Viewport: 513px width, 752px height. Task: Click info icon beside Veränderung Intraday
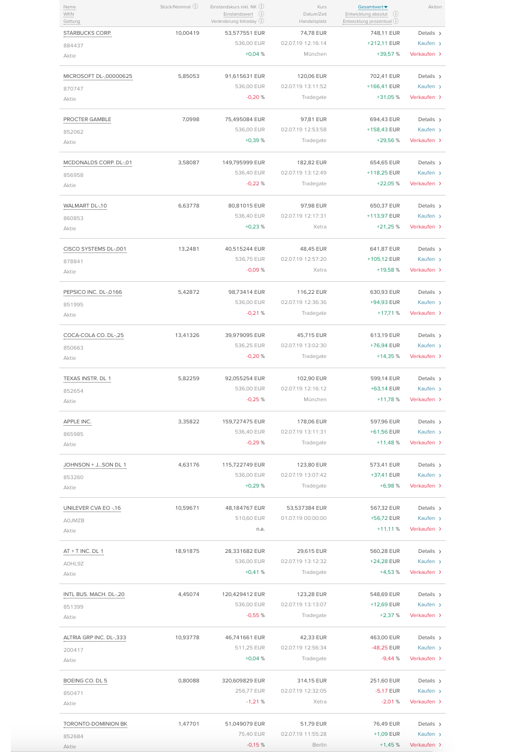point(262,21)
